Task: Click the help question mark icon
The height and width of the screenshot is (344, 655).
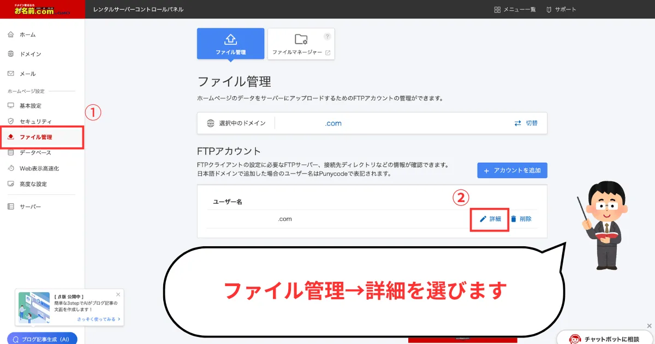Action: click(x=327, y=37)
